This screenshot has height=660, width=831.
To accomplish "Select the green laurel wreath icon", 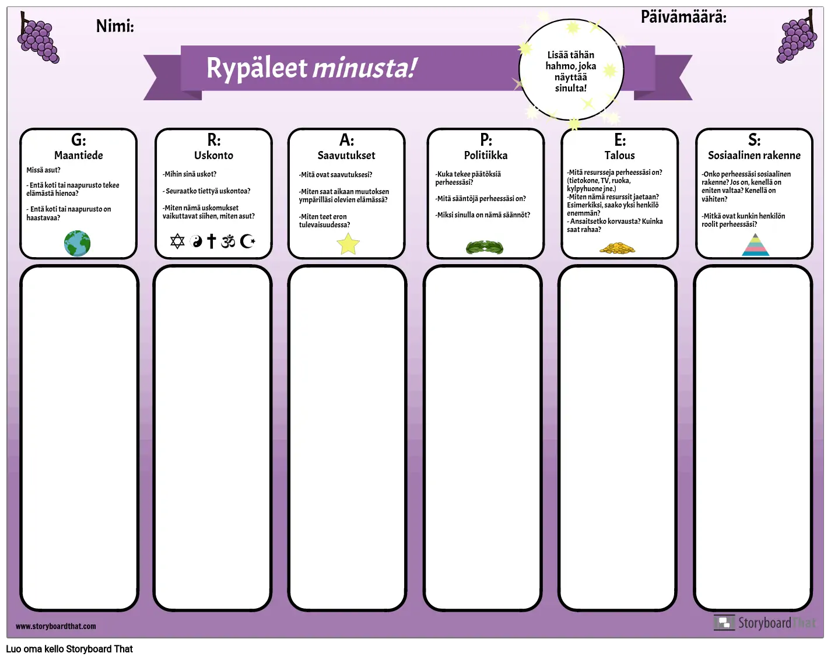I will coord(485,248).
